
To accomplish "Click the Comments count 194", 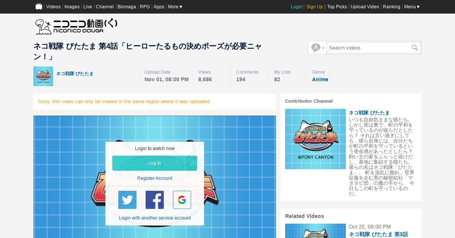I will [241, 79].
